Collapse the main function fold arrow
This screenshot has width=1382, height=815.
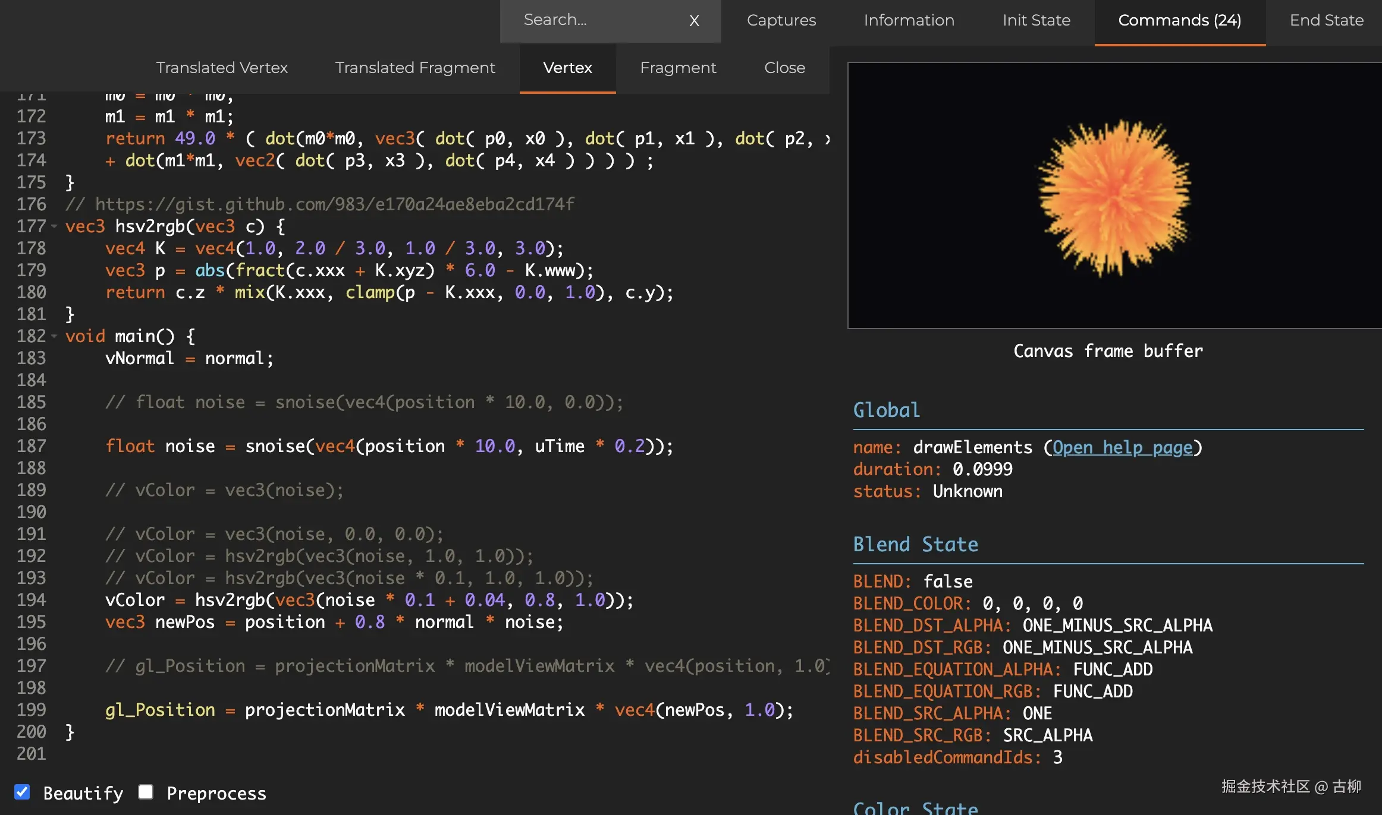(54, 336)
